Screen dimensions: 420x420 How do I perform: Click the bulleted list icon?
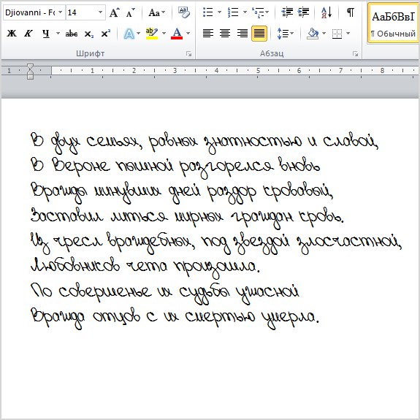[208, 12]
